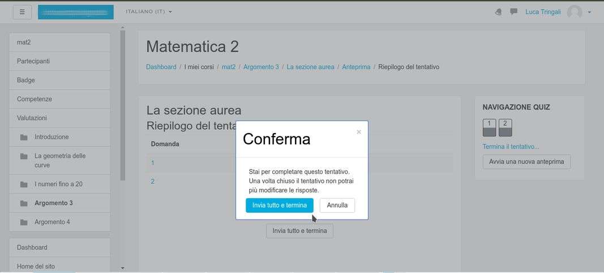
Task: Select I numeri fino a 20 in the sidebar
Action: point(59,184)
